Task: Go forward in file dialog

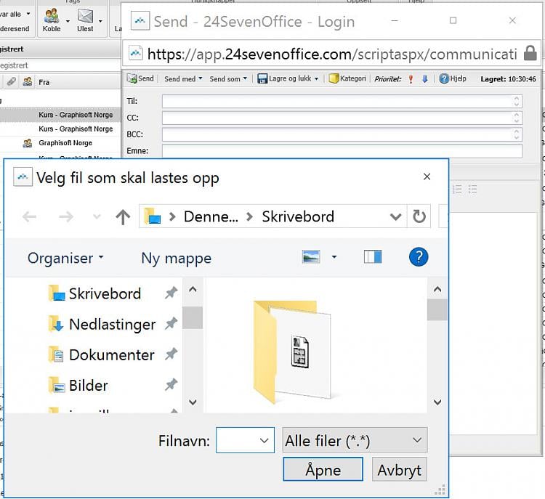Action: (x=65, y=217)
